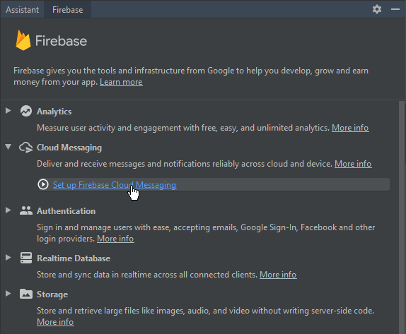Switch to the Assistant tab
The height and width of the screenshot is (334, 406).
point(22,10)
